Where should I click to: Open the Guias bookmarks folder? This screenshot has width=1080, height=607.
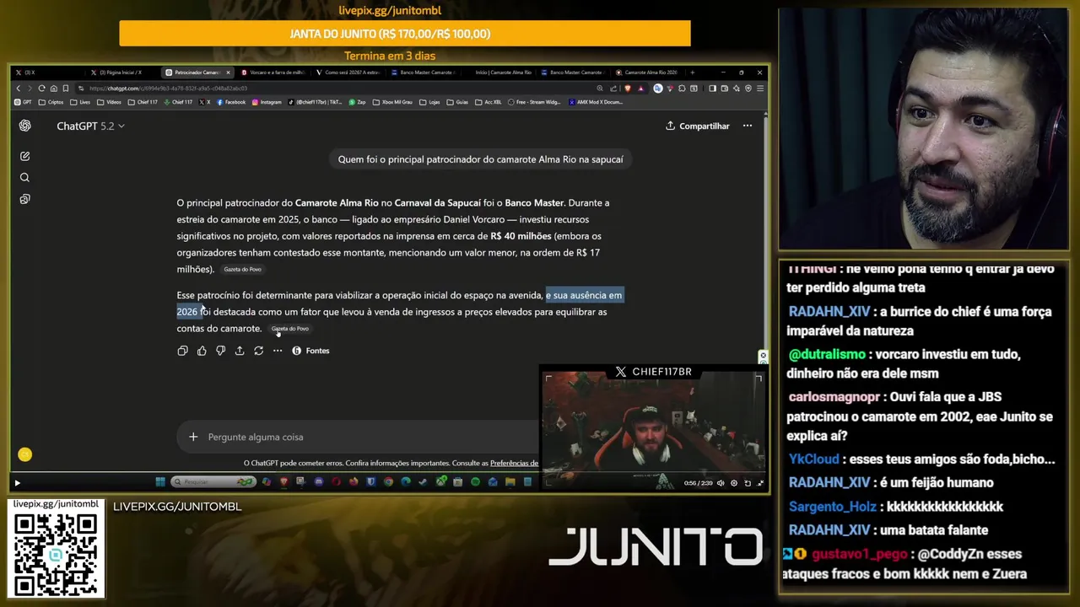click(x=457, y=102)
